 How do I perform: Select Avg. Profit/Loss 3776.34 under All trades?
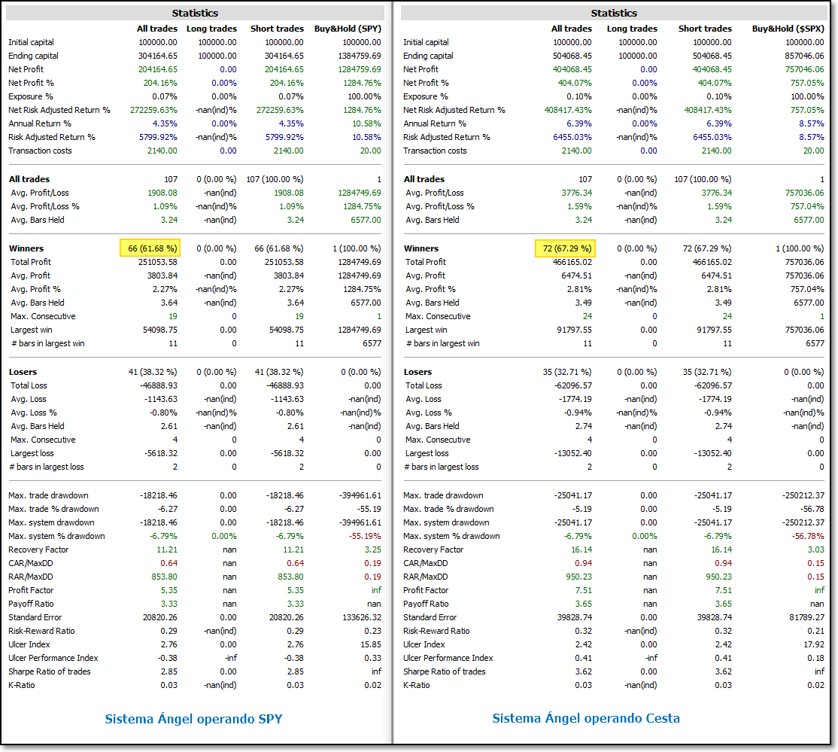[577, 193]
